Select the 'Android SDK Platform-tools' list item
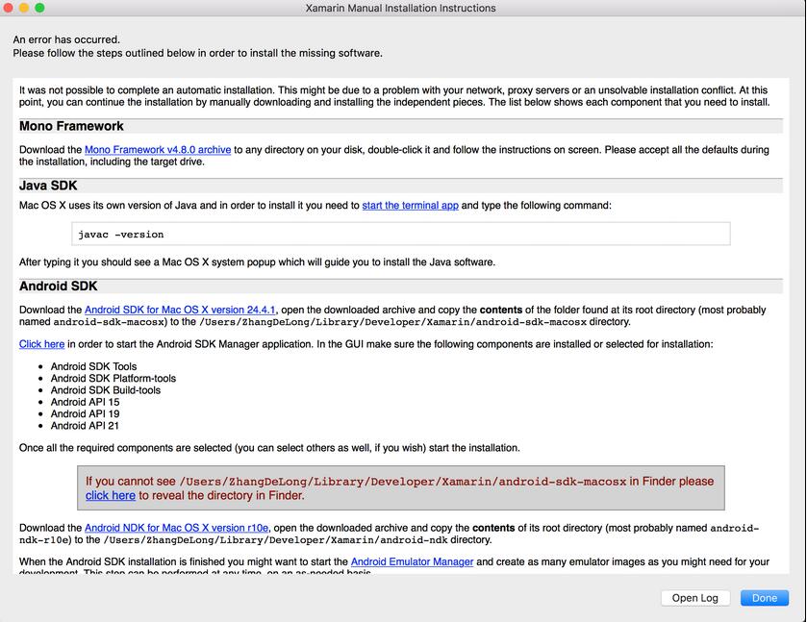 [x=113, y=378]
